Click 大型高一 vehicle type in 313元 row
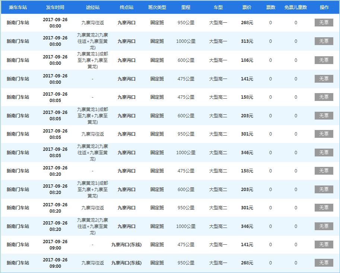The height and width of the screenshot is (273, 340). point(218,41)
